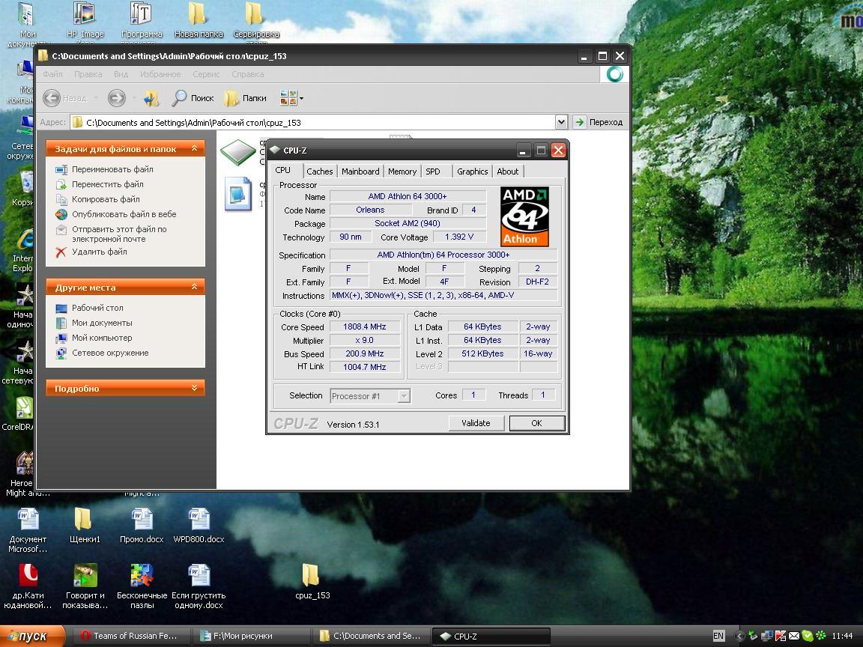Open the Файл menu in Explorer

point(53,74)
